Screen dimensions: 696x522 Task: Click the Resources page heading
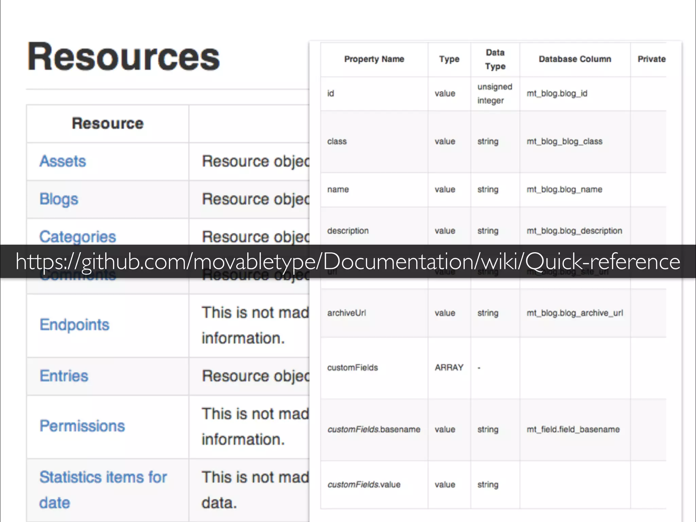(x=124, y=57)
